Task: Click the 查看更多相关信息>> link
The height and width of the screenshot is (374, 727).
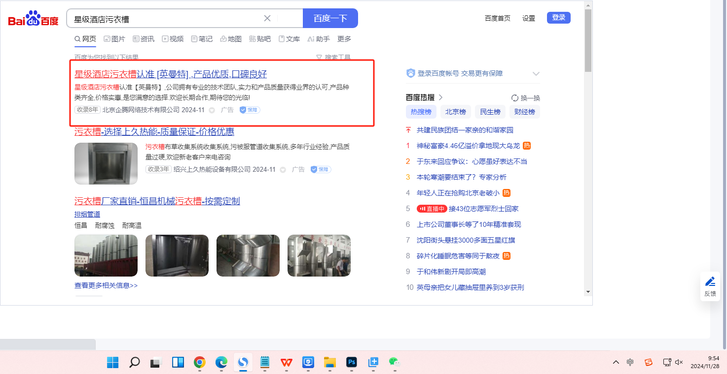Action: (106, 285)
